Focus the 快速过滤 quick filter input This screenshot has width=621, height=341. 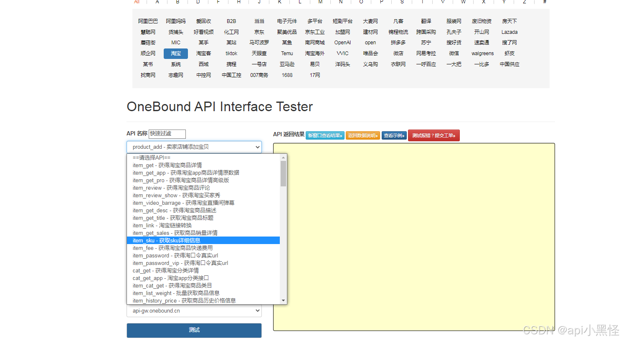pyautogui.click(x=167, y=134)
